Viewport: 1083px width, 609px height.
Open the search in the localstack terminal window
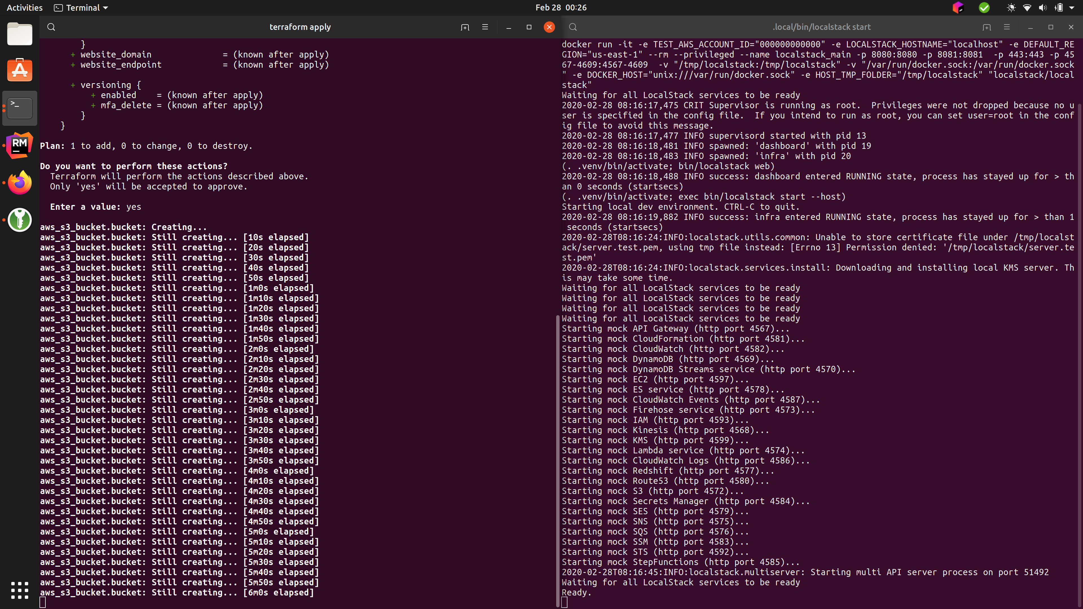coord(573,27)
